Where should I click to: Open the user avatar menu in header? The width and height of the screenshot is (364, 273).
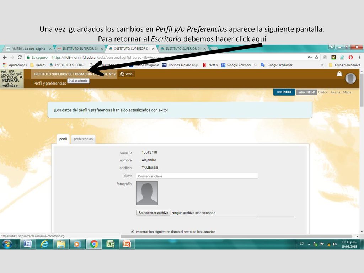click(350, 78)
